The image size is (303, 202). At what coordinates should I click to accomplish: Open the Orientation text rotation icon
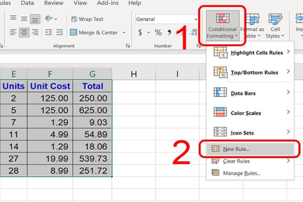[48, 19]
